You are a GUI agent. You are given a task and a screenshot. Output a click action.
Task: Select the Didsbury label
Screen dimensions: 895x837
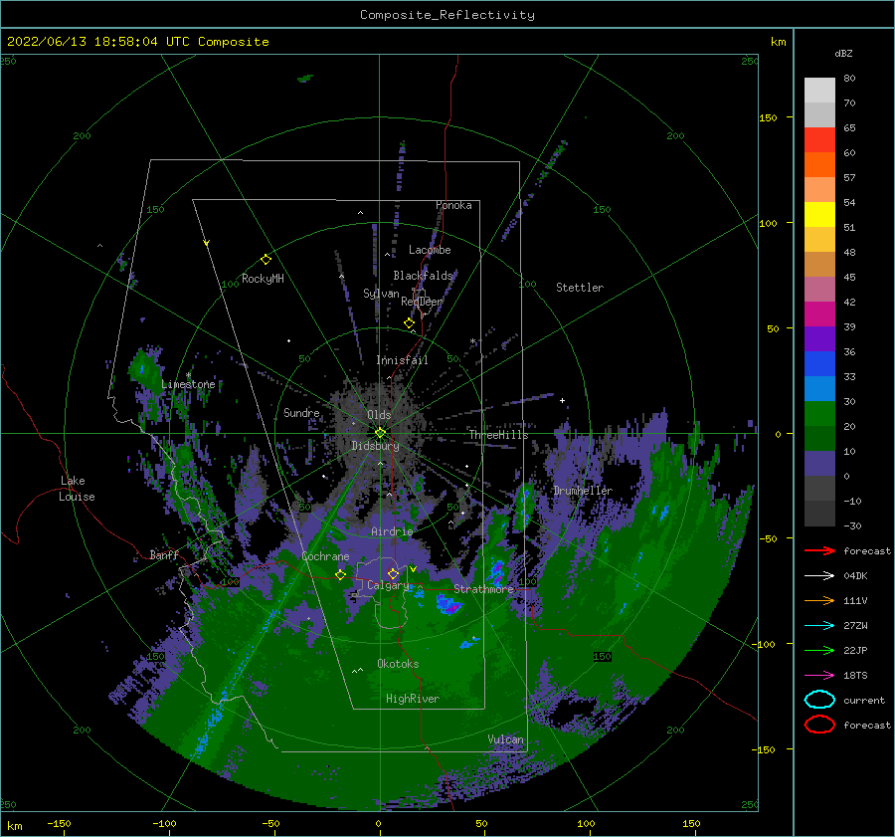(x=375, y=446)
